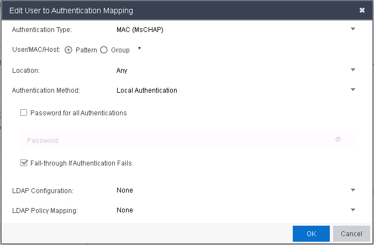Click the Location dropdown arrow
This screenshot has width=374, height=245.
coord(353,70)
